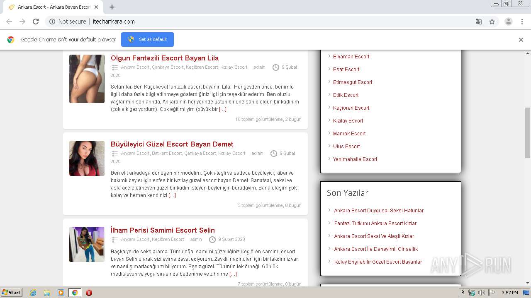Screen dimensions: 531x298
Task: Click the Set as default button
Action: point(147,39)
